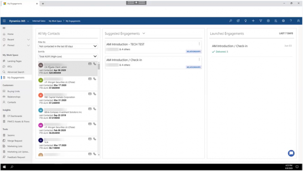
Task: Open the AM Introduction - TECH TEST engagement
Action: coord(125,44)
